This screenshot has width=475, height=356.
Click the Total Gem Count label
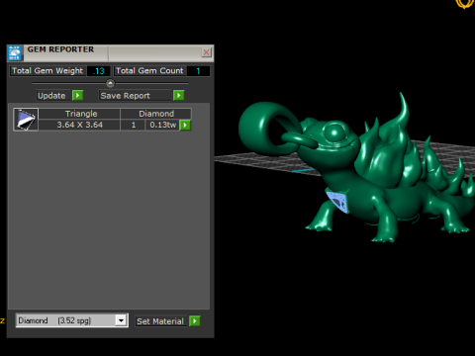click(149, 71)
